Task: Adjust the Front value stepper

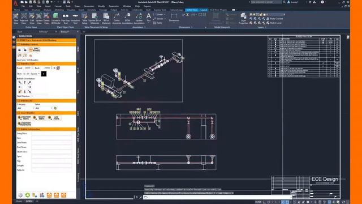Action: click(32, 68)
